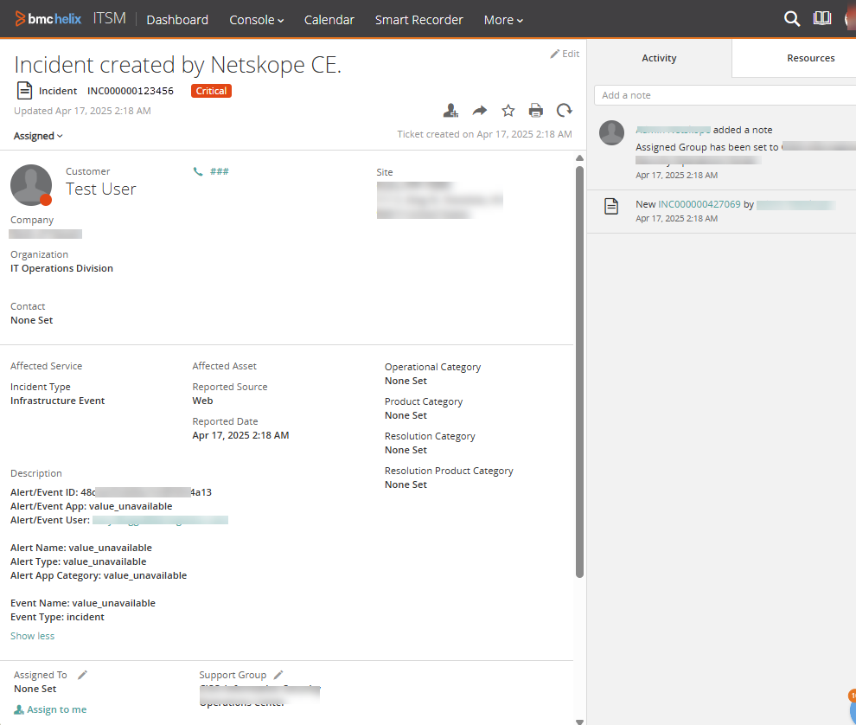Viewport: 856px width, 725px height.
Task: Click Ticket created on timestamp text
Action: pos(484,134)
